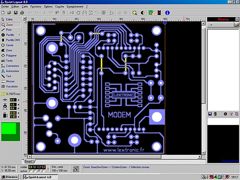
Task: Open the blue info icon
Action: (x=168, y=13)
